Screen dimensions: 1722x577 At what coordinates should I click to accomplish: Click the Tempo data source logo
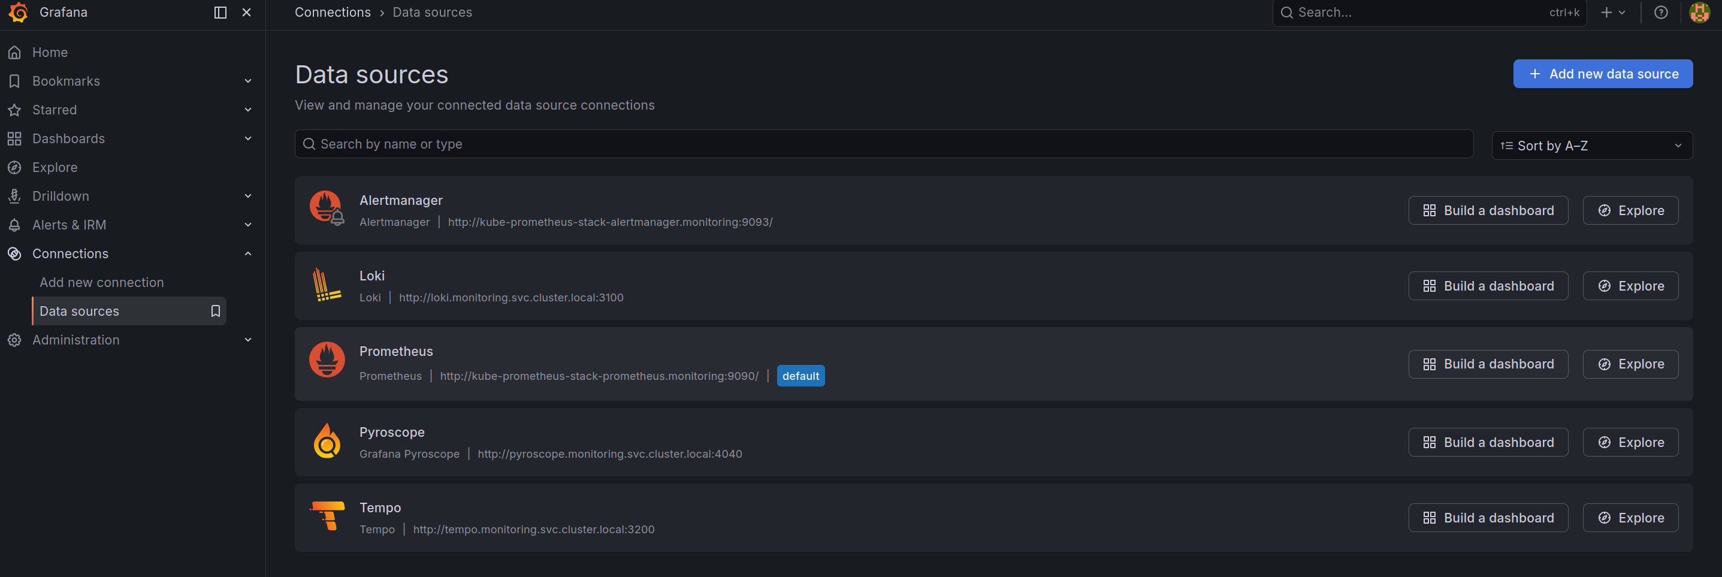click(x=327, y=516)
